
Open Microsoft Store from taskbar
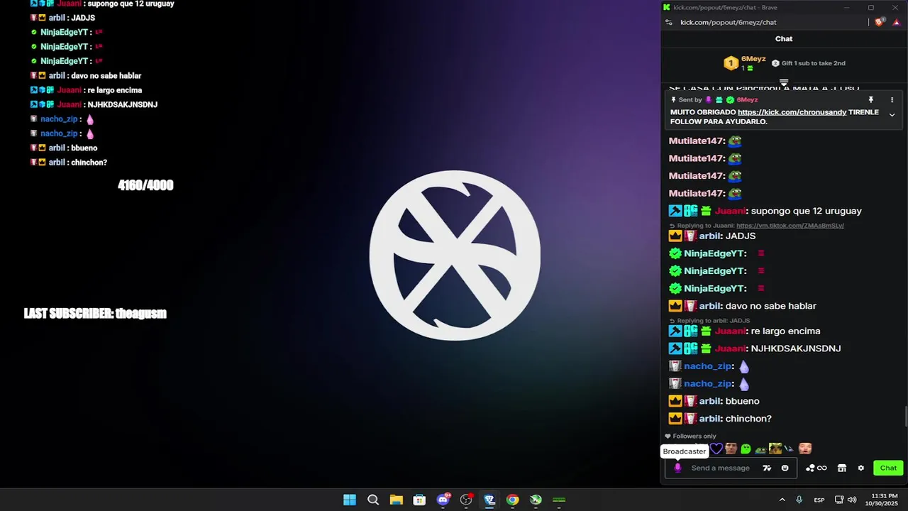pos(419,500)
